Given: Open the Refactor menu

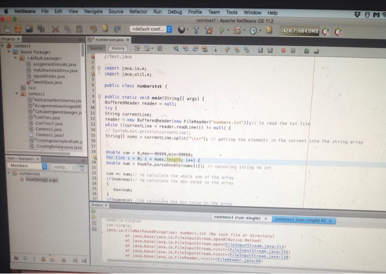Looking at the screenshot, I should [x=138, y=12].
